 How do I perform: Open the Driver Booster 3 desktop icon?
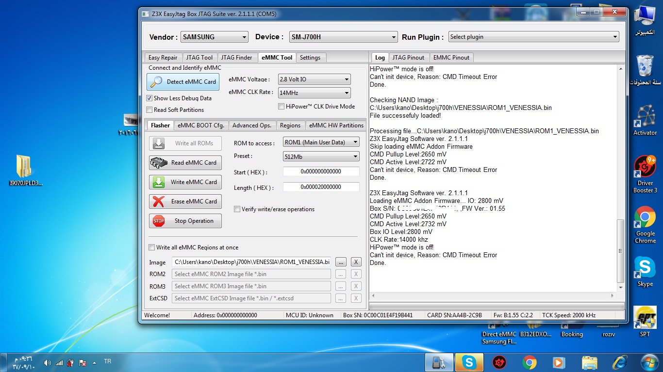(645, 174)
